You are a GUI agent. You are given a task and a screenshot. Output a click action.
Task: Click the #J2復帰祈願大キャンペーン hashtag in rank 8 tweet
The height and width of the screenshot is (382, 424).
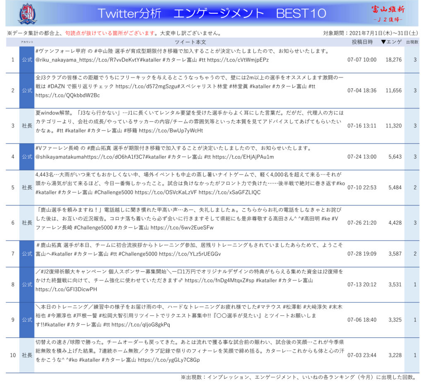click(73, 271)
